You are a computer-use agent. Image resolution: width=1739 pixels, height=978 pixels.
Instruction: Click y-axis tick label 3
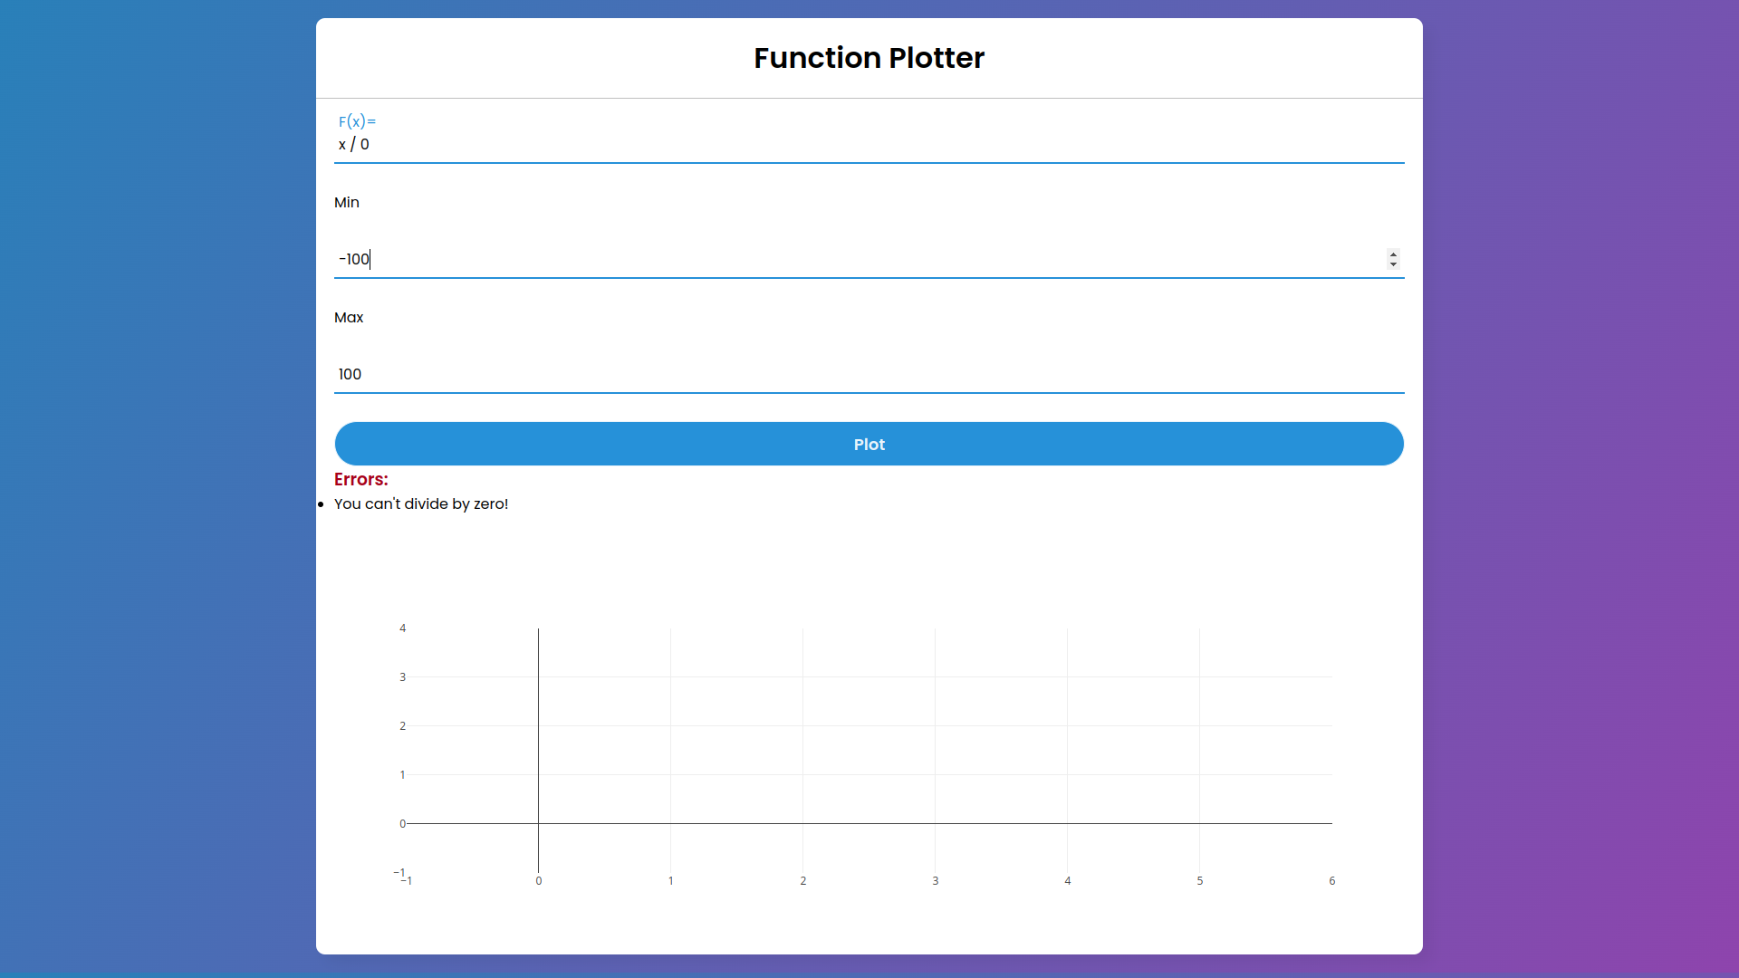[x=402, y=677]
